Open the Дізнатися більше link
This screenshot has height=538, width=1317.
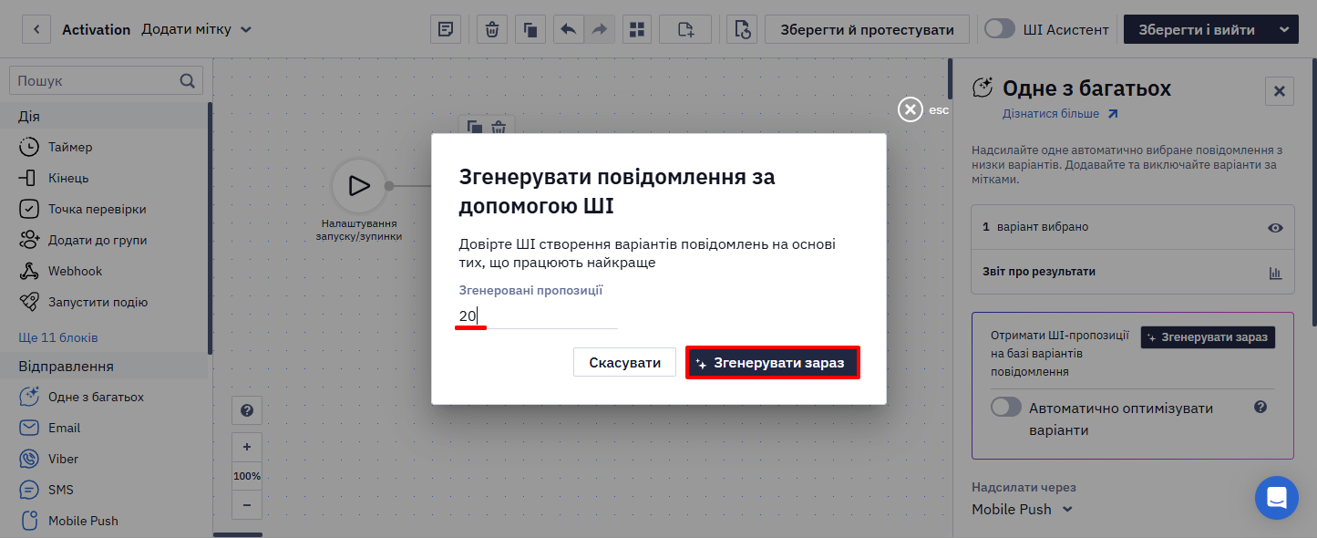pyautogui.click(x=1060, y=114)
